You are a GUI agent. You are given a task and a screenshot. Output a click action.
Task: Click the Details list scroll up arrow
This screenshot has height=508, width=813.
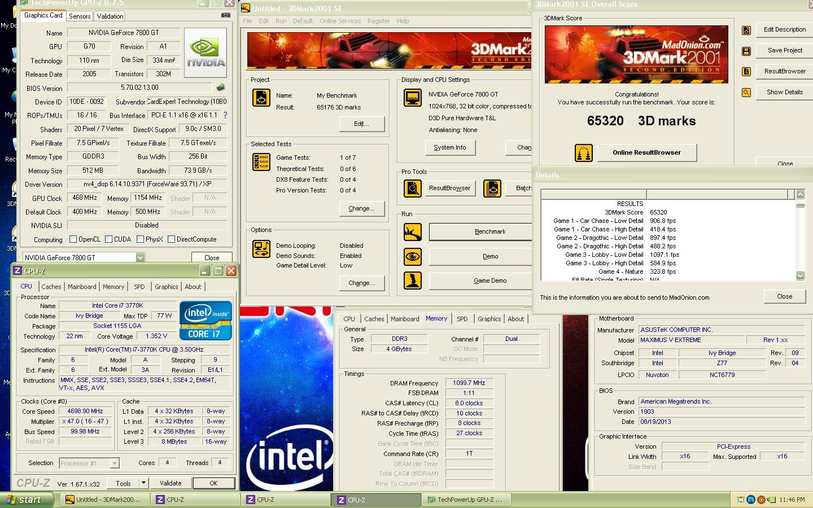tap(800, 194)
